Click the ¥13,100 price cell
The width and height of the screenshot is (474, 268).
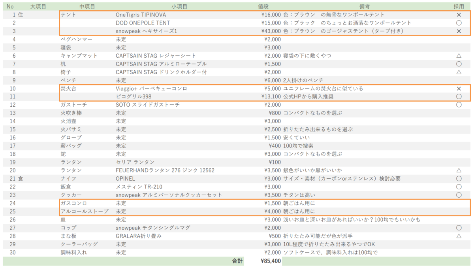click(271, 96)
